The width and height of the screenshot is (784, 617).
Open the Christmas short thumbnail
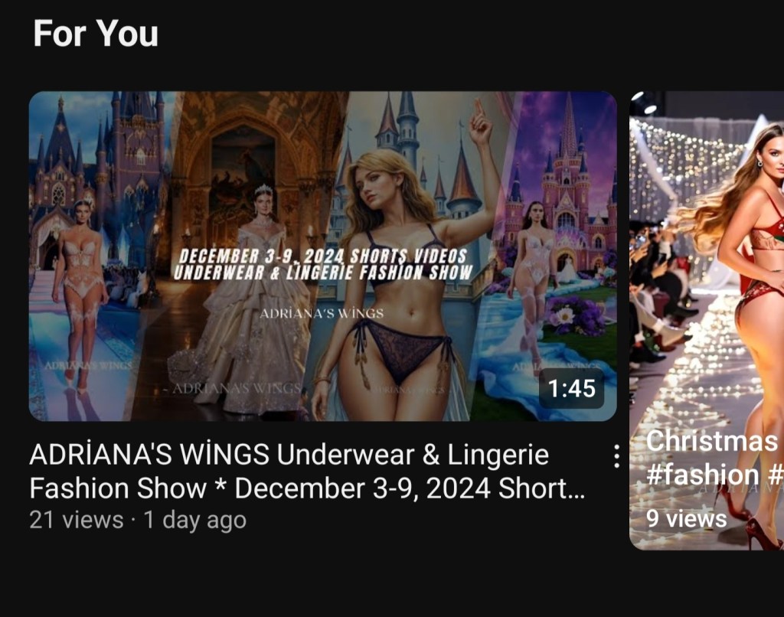(707, 321)
